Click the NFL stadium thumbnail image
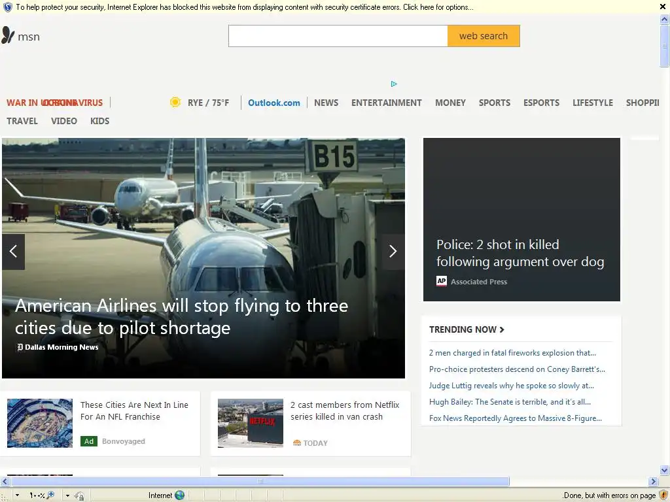Screen dimensions: 670x502 click(x=40, y=423)
